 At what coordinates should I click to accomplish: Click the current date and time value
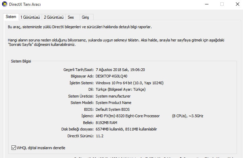[120, 70]
